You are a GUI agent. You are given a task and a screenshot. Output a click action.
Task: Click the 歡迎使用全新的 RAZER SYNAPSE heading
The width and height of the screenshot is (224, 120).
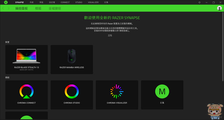coord(112,18)
